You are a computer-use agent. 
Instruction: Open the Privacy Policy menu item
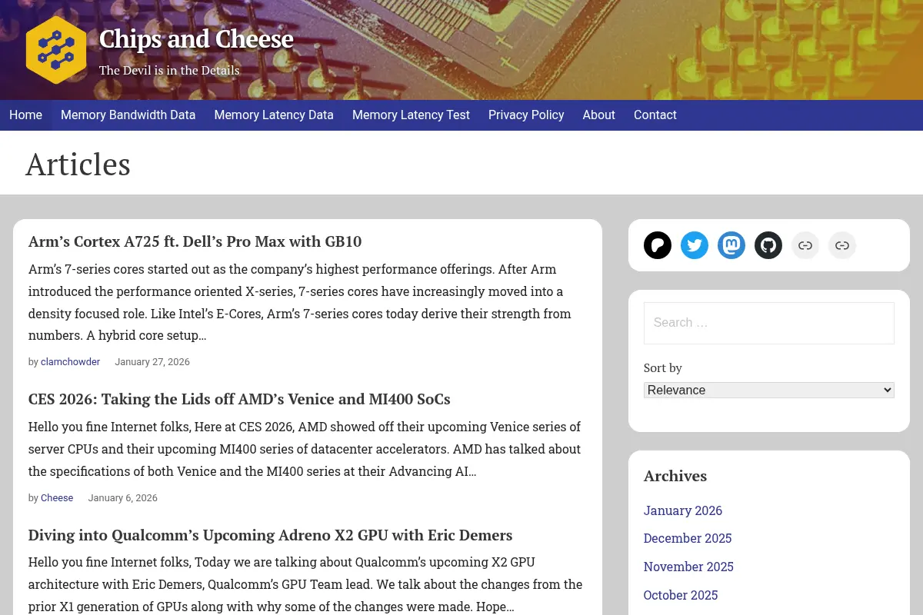526,115
